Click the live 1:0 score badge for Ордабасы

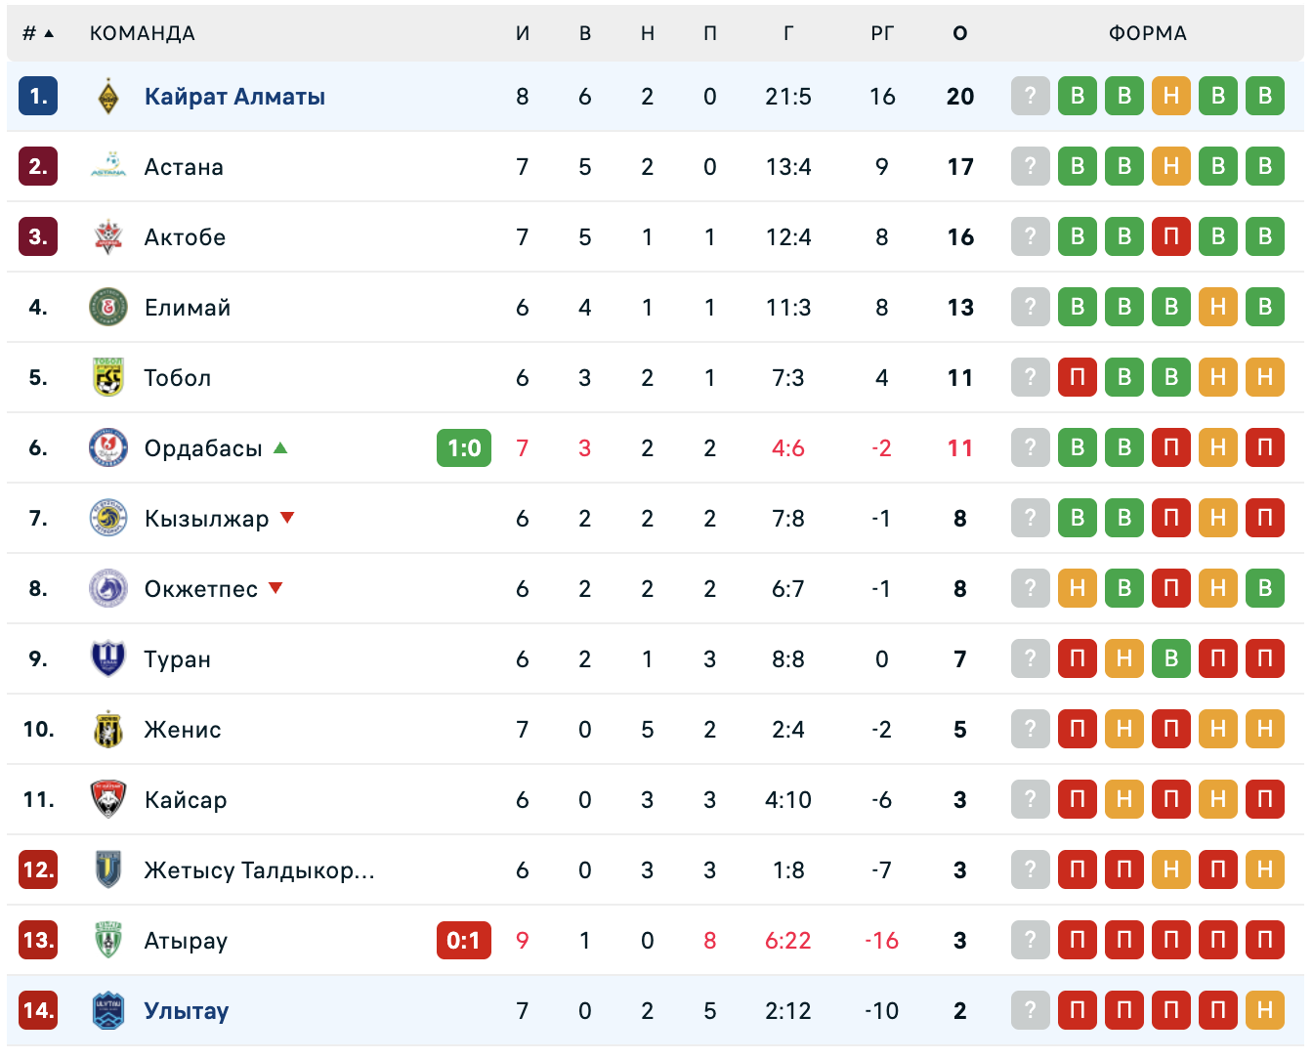[464, 448]
